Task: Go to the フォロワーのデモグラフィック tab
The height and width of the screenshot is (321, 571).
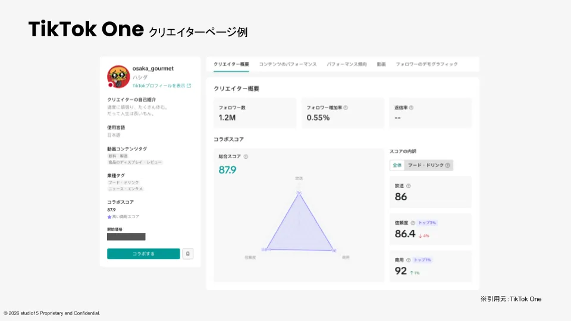Action: [x=426, y=64]
